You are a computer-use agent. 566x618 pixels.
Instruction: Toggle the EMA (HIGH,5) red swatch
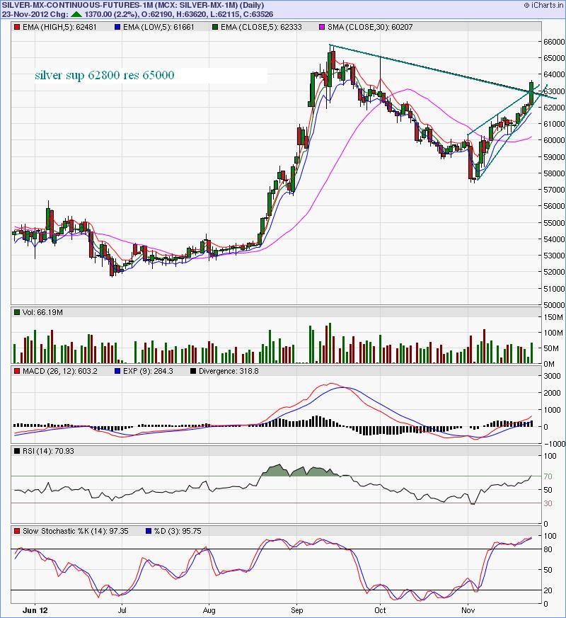coord(16,26)
